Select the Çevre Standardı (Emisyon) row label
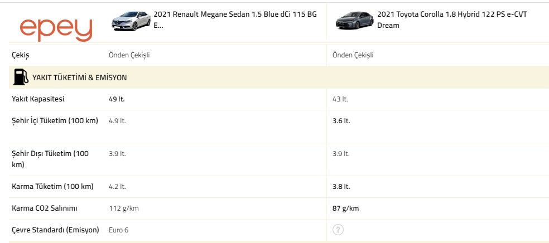 [55, 230]
